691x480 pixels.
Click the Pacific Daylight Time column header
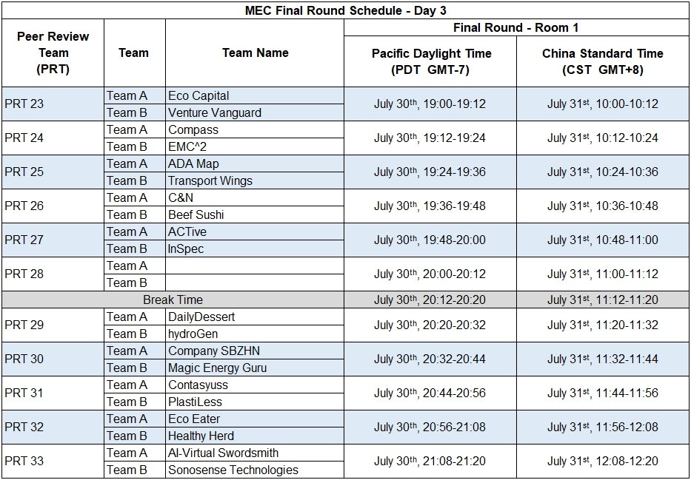tap(430, 61)
